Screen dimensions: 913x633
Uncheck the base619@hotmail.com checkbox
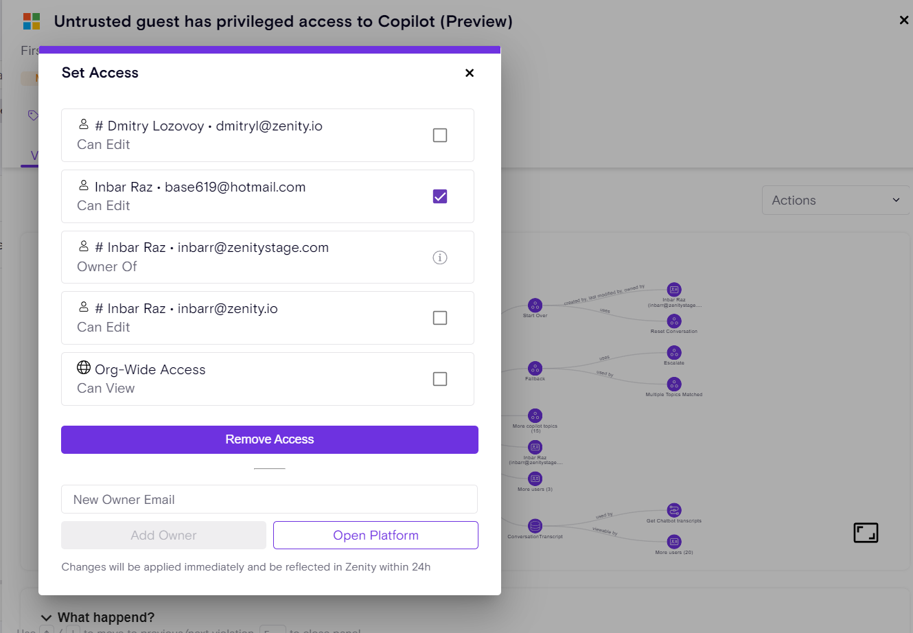tap(440, 196)
